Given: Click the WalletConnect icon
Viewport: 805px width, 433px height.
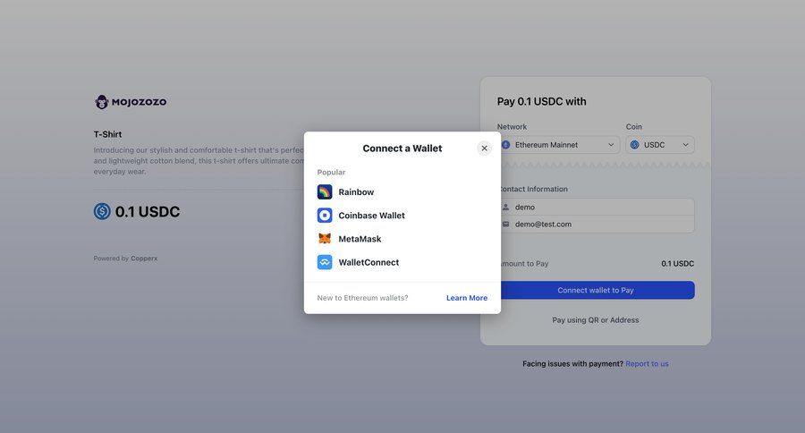Looking at the screenshot, I should pyautogui.click(x=325, y=262).
